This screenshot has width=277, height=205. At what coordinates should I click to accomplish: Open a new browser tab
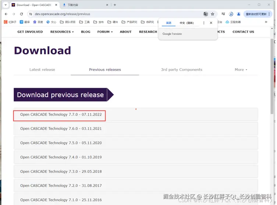coord(115,5)
